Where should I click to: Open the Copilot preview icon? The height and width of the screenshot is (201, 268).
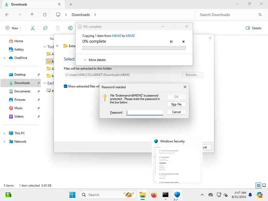259,195
